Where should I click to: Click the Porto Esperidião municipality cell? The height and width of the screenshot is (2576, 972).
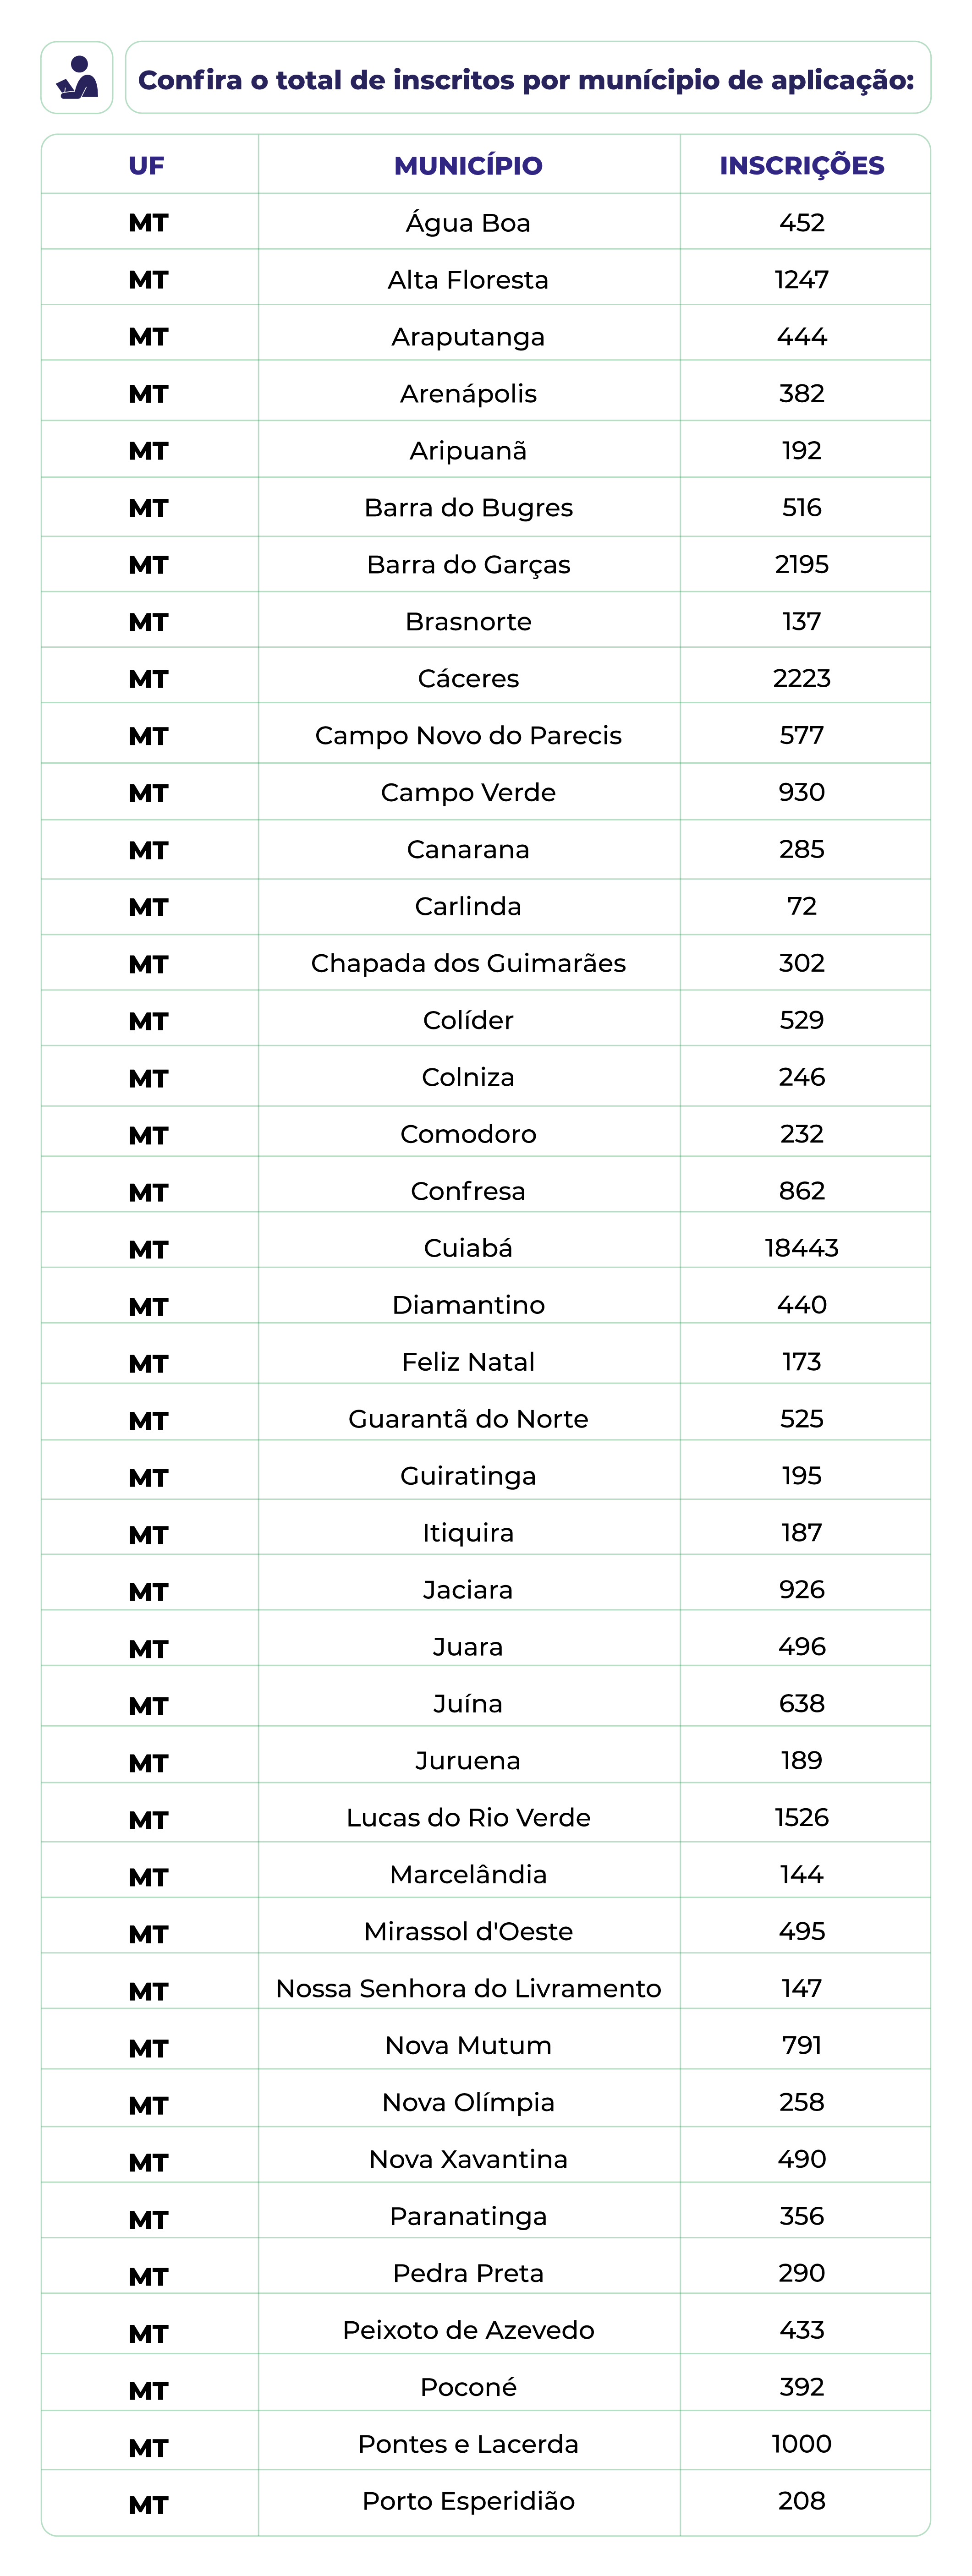(468, 2501)
